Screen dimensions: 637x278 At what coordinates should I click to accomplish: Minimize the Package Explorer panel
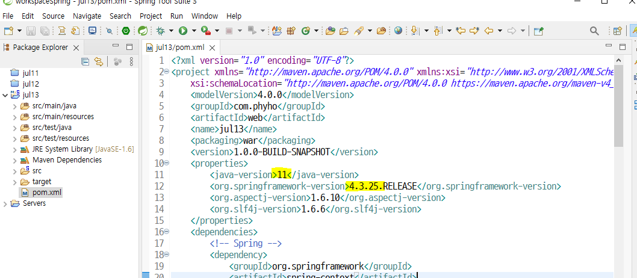tap(116, 46)
